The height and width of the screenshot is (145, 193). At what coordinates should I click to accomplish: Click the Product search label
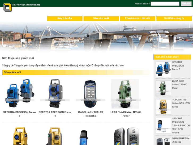(142, 4)
